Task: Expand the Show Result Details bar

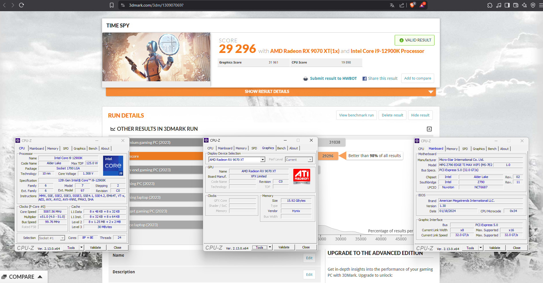Action: pos(271,92)
